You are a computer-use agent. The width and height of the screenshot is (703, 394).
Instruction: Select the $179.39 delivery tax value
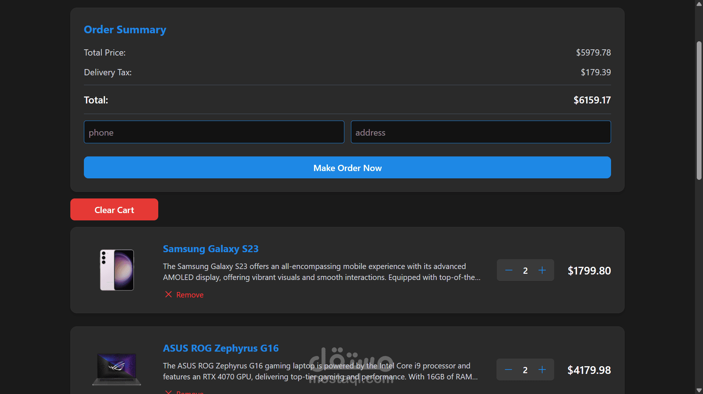pos(596,72)
